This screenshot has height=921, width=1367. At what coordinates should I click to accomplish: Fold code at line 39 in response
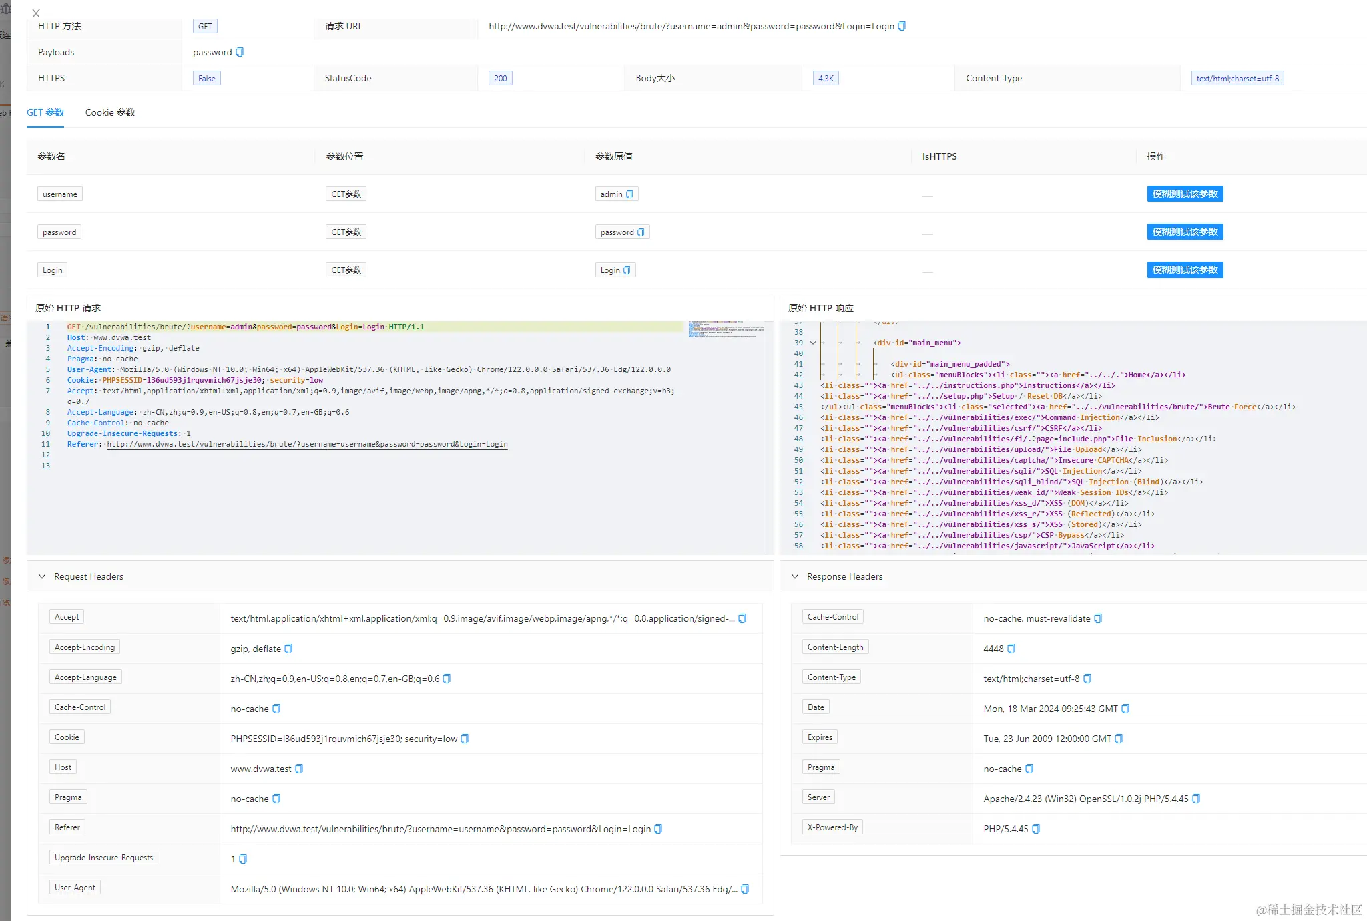pyautogui.click(x=812, y=343)
